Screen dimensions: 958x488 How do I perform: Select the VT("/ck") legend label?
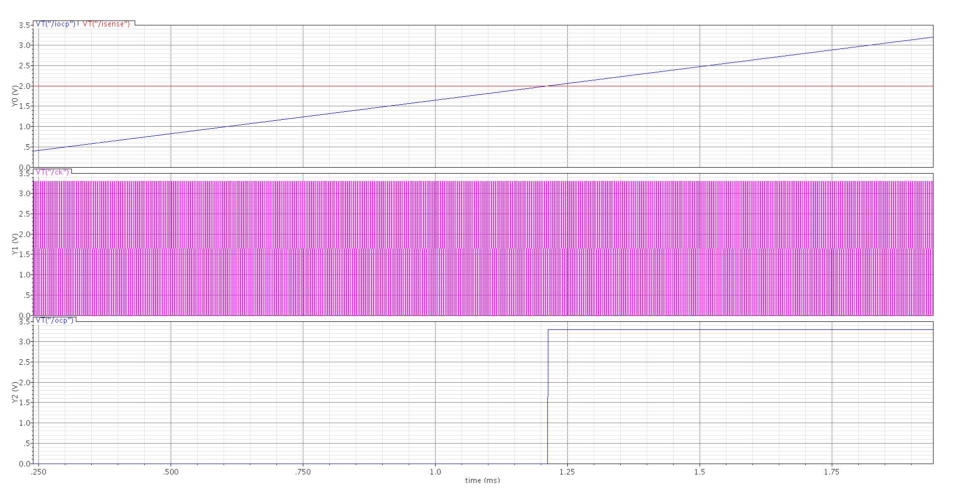tap(52, 172)
